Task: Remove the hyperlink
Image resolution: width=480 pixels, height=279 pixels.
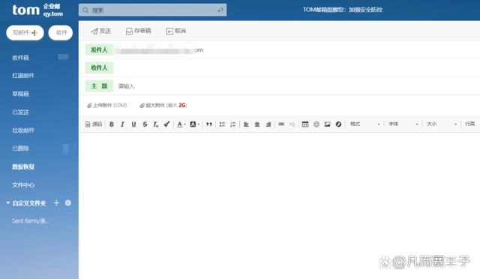Action: click(292, 124)
